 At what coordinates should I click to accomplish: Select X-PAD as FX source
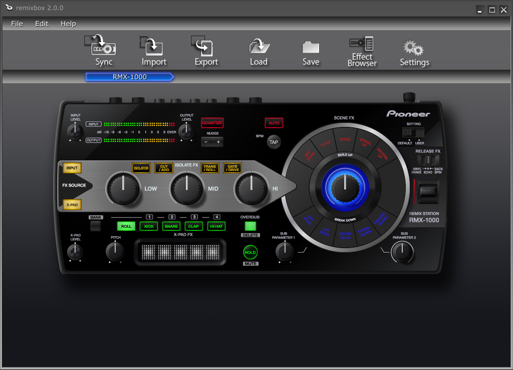[72, 205]
